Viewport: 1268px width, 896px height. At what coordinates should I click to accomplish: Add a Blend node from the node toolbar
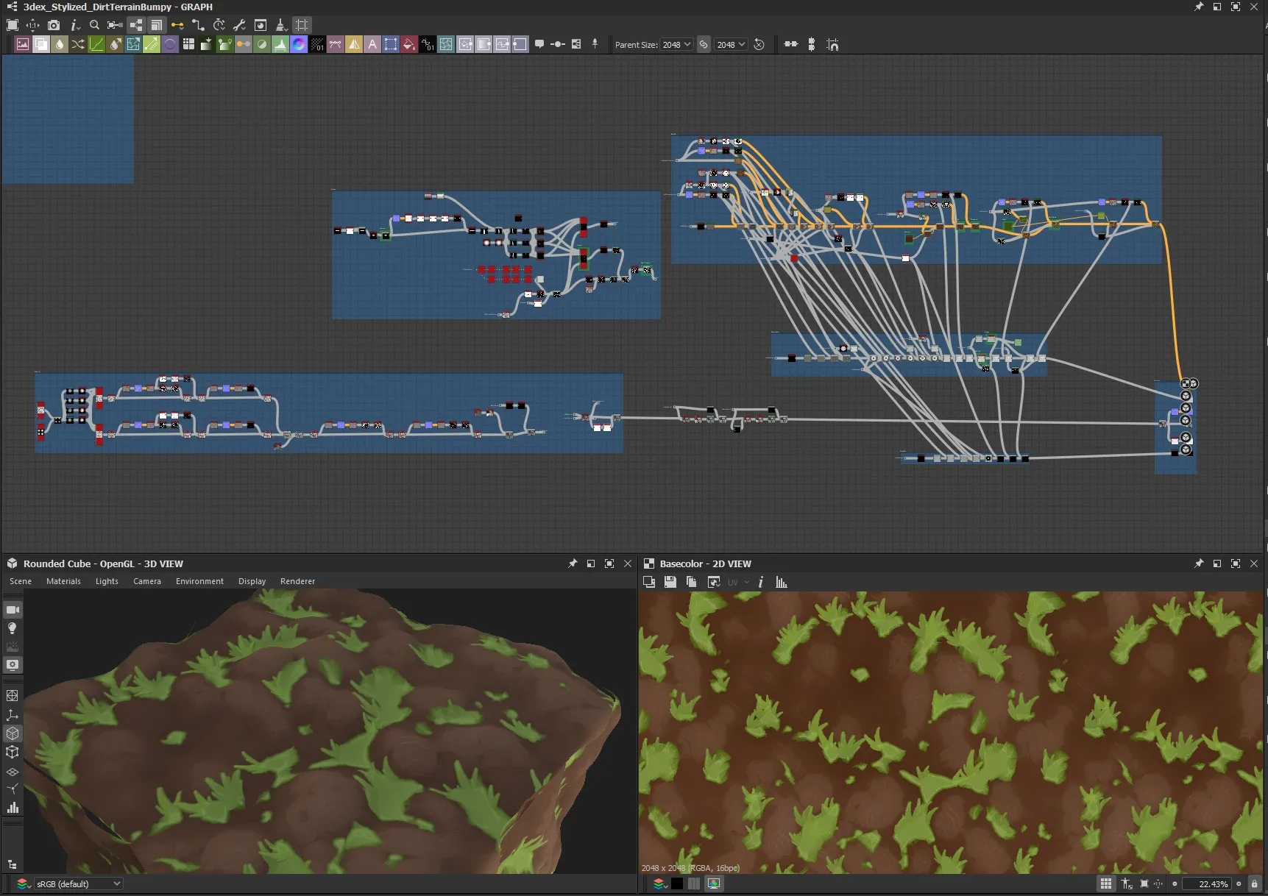click(x=41, y=45)
